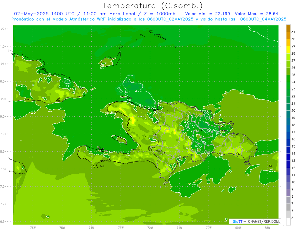Click the "69W" longitude axis label
The image size is (300, 231).
click(x=238, y=228)
